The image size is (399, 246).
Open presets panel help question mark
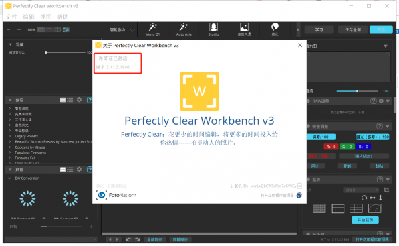pyautogui.click(x=90, y=100)
